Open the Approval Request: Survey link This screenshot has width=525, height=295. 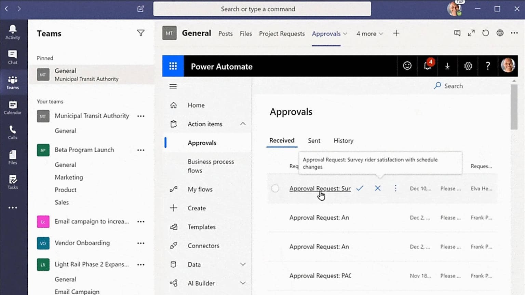point(320,188)
